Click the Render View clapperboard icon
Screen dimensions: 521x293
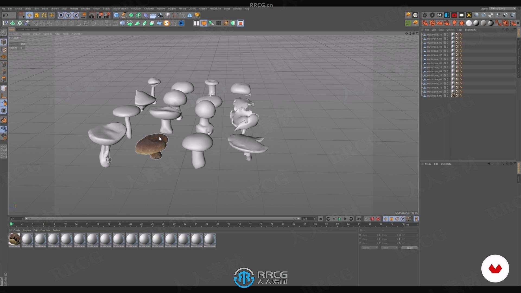(x=92, y=15)
